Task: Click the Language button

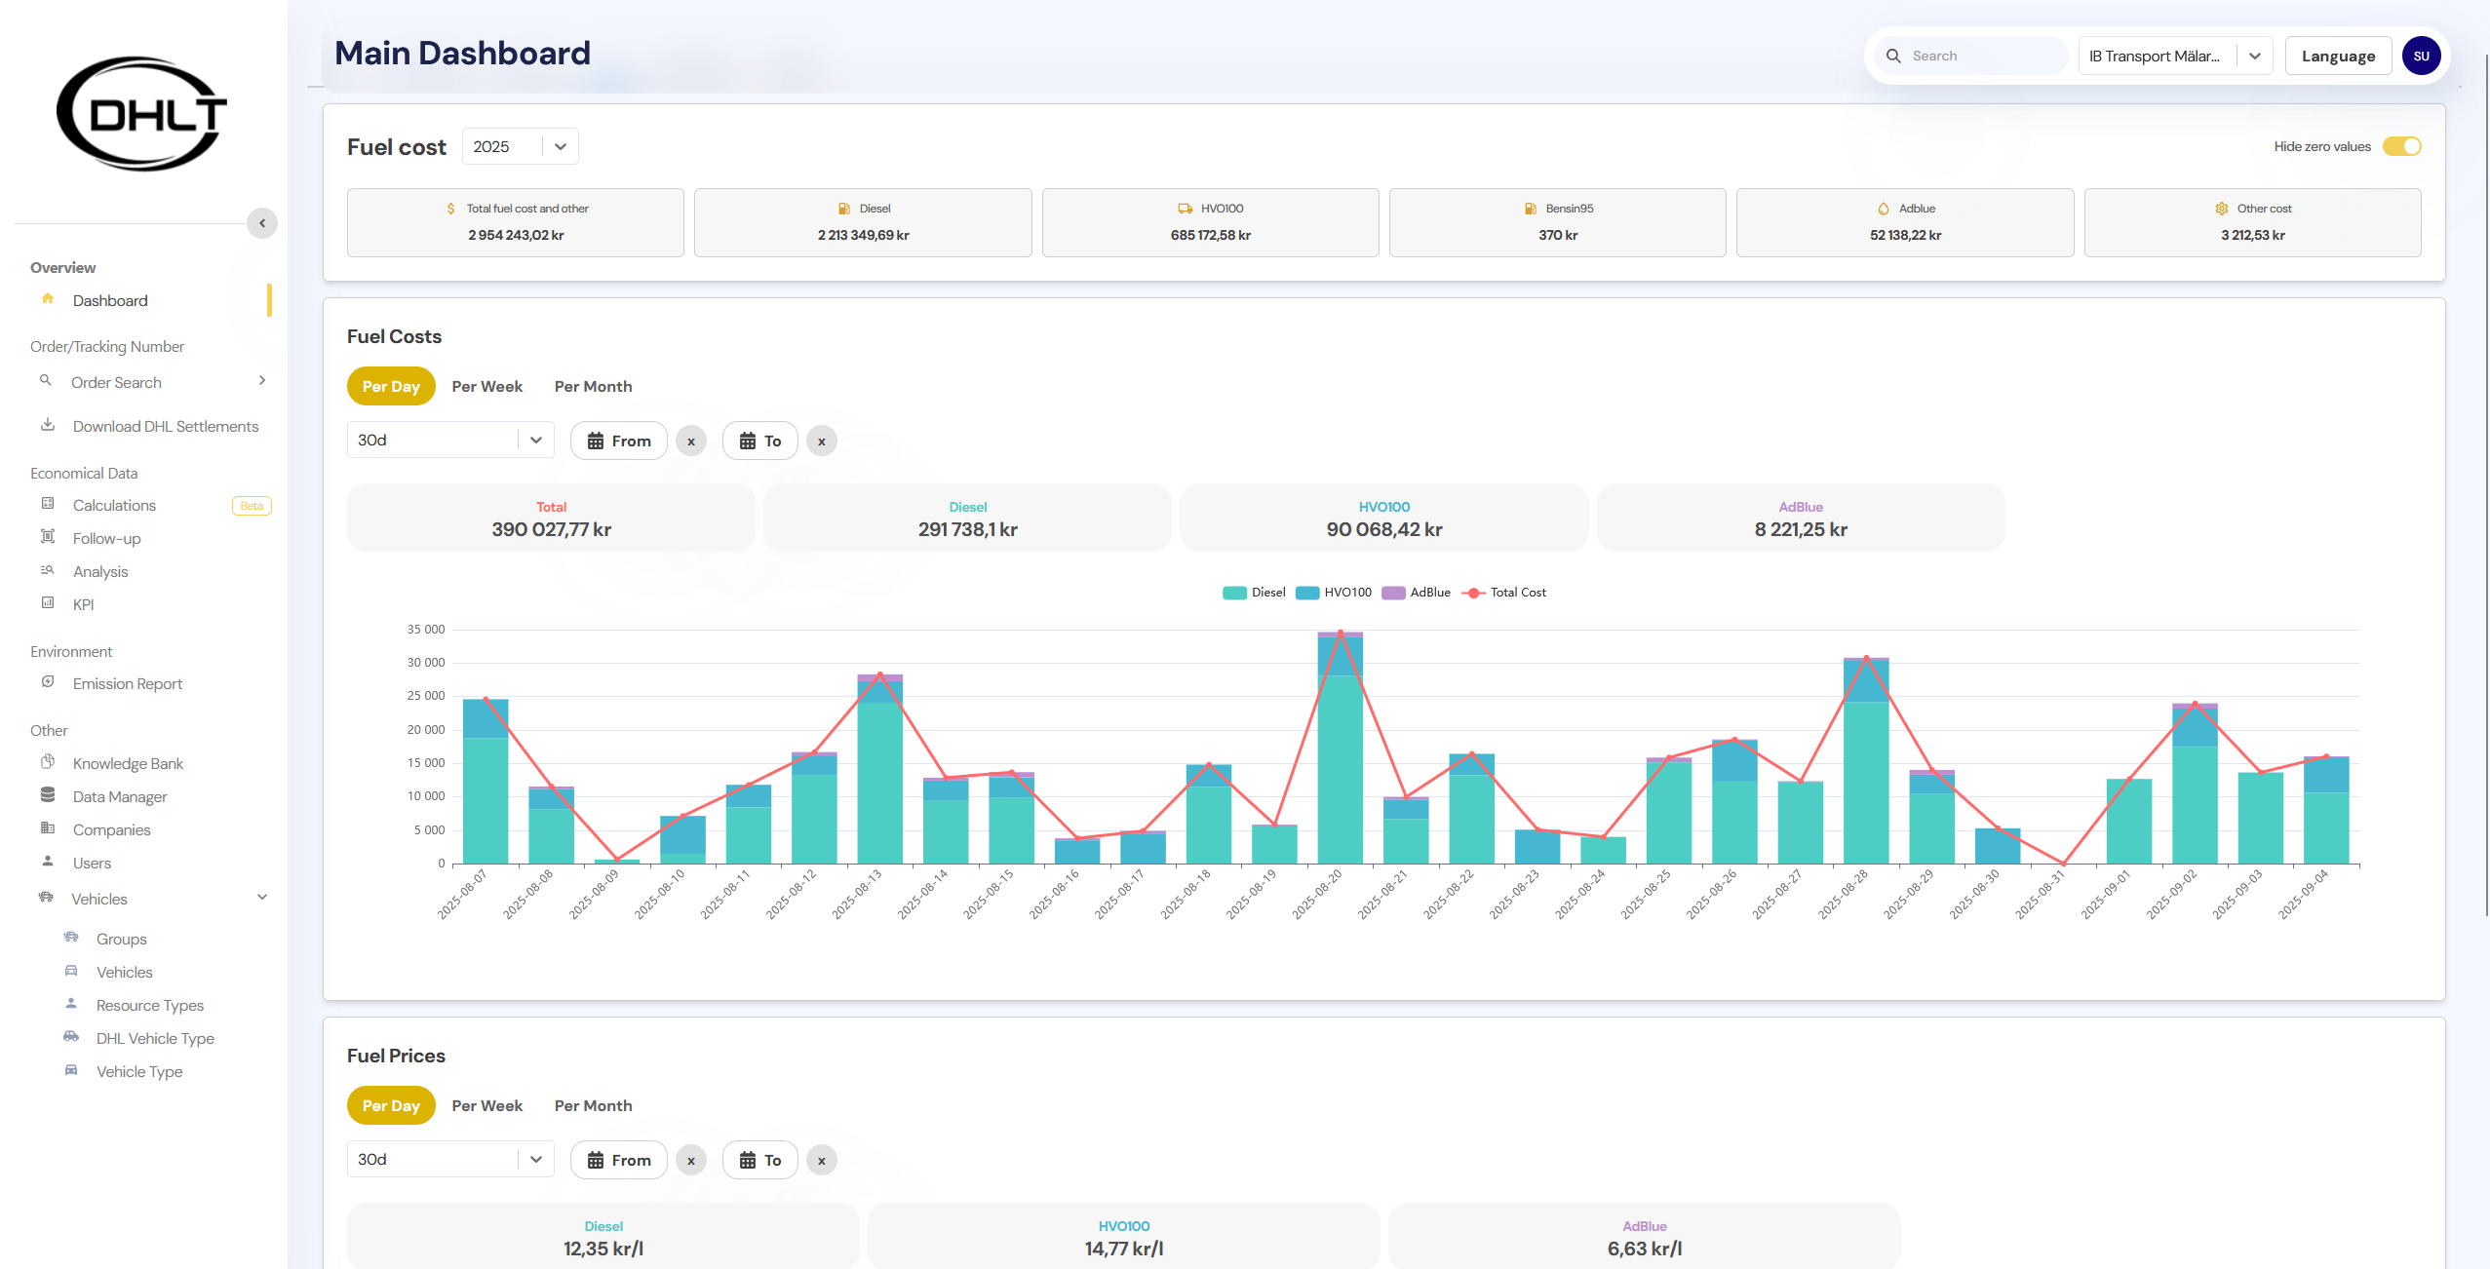Action: point(2338,56)
